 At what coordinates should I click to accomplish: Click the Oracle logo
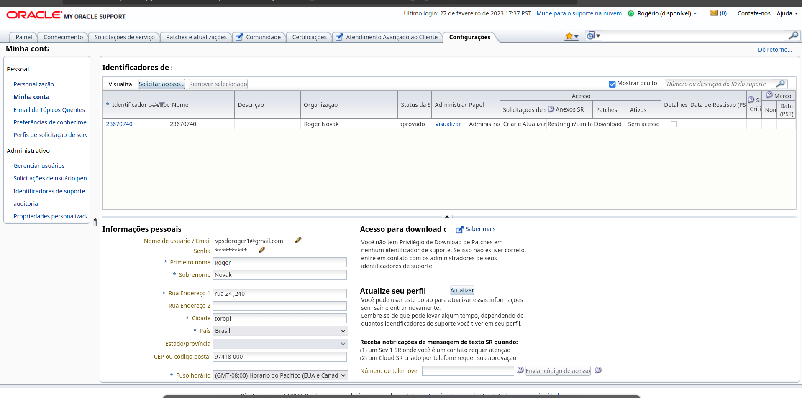coord(34,15)
